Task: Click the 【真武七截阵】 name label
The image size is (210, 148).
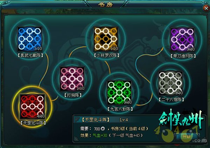Action: point(30,55)
